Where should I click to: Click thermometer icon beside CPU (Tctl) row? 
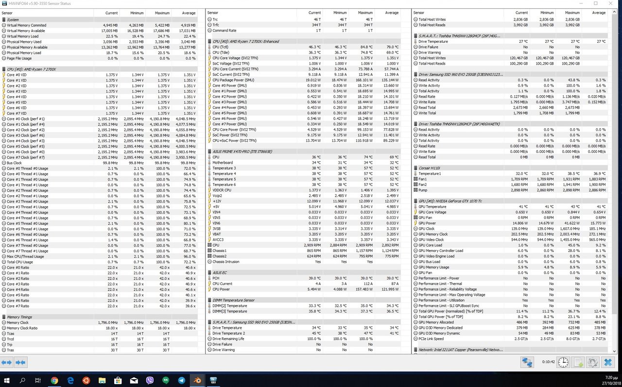209,47
